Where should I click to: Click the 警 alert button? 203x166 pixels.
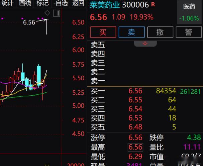click(x=189, y=32)
